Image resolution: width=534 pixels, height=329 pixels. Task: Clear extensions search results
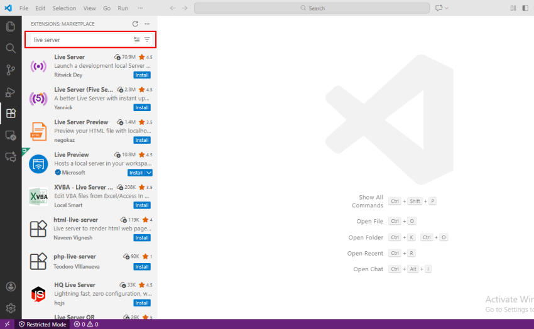(136, 40)
